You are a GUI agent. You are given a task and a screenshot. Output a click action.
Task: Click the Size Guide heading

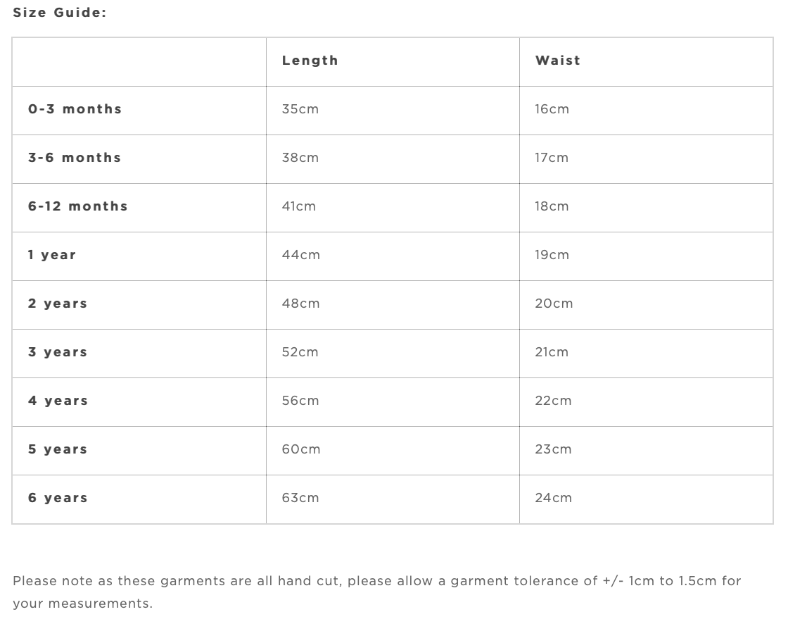60,12
